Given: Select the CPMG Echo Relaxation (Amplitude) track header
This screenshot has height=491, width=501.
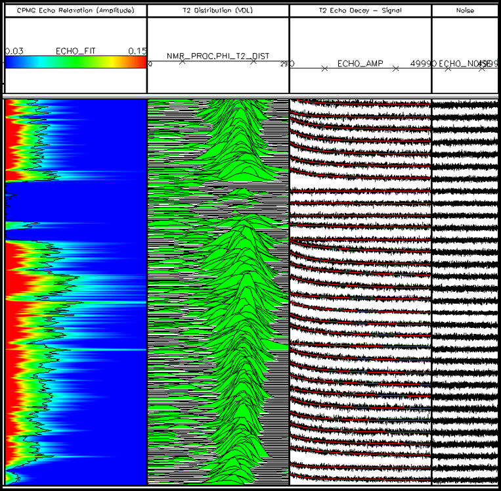Looking at the screenshot, I should (x=76, y=11).
